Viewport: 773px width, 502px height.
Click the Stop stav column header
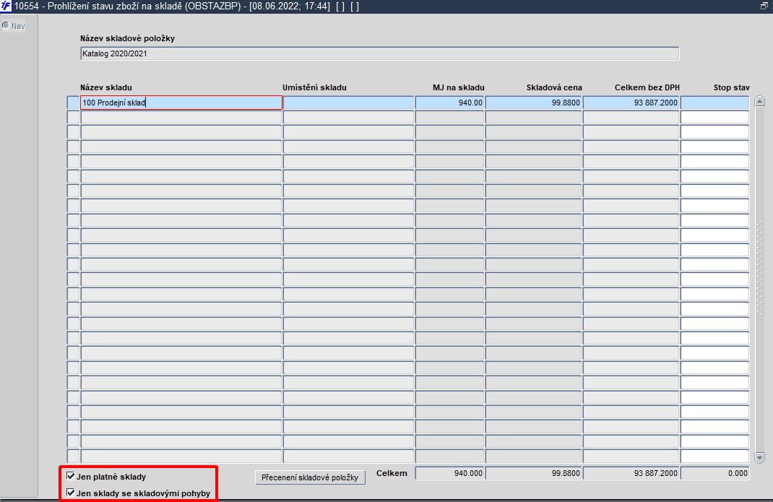coord(732,87)
